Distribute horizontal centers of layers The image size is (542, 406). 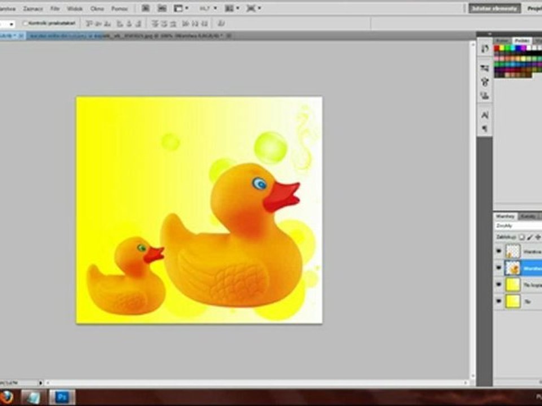click(195, 24)
